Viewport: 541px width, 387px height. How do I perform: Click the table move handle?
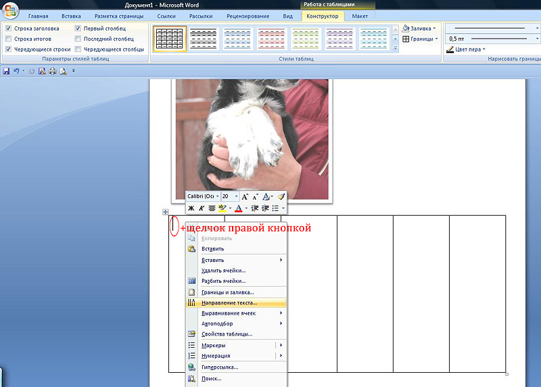[165, 212]
